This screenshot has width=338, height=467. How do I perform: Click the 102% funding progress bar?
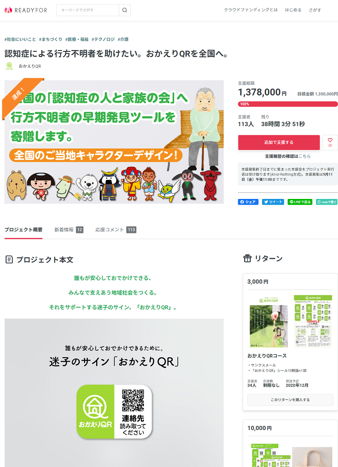(288, 104)
